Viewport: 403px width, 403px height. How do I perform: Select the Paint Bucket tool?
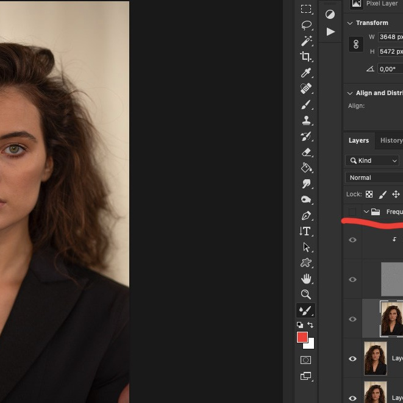click(306, 168)
